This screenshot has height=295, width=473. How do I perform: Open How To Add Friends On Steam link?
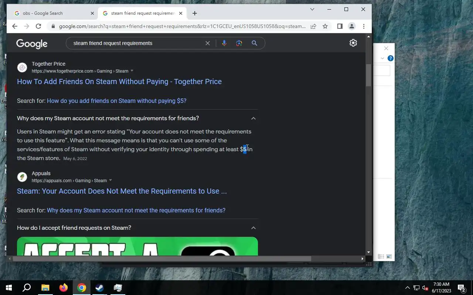(x=119, y=81)
